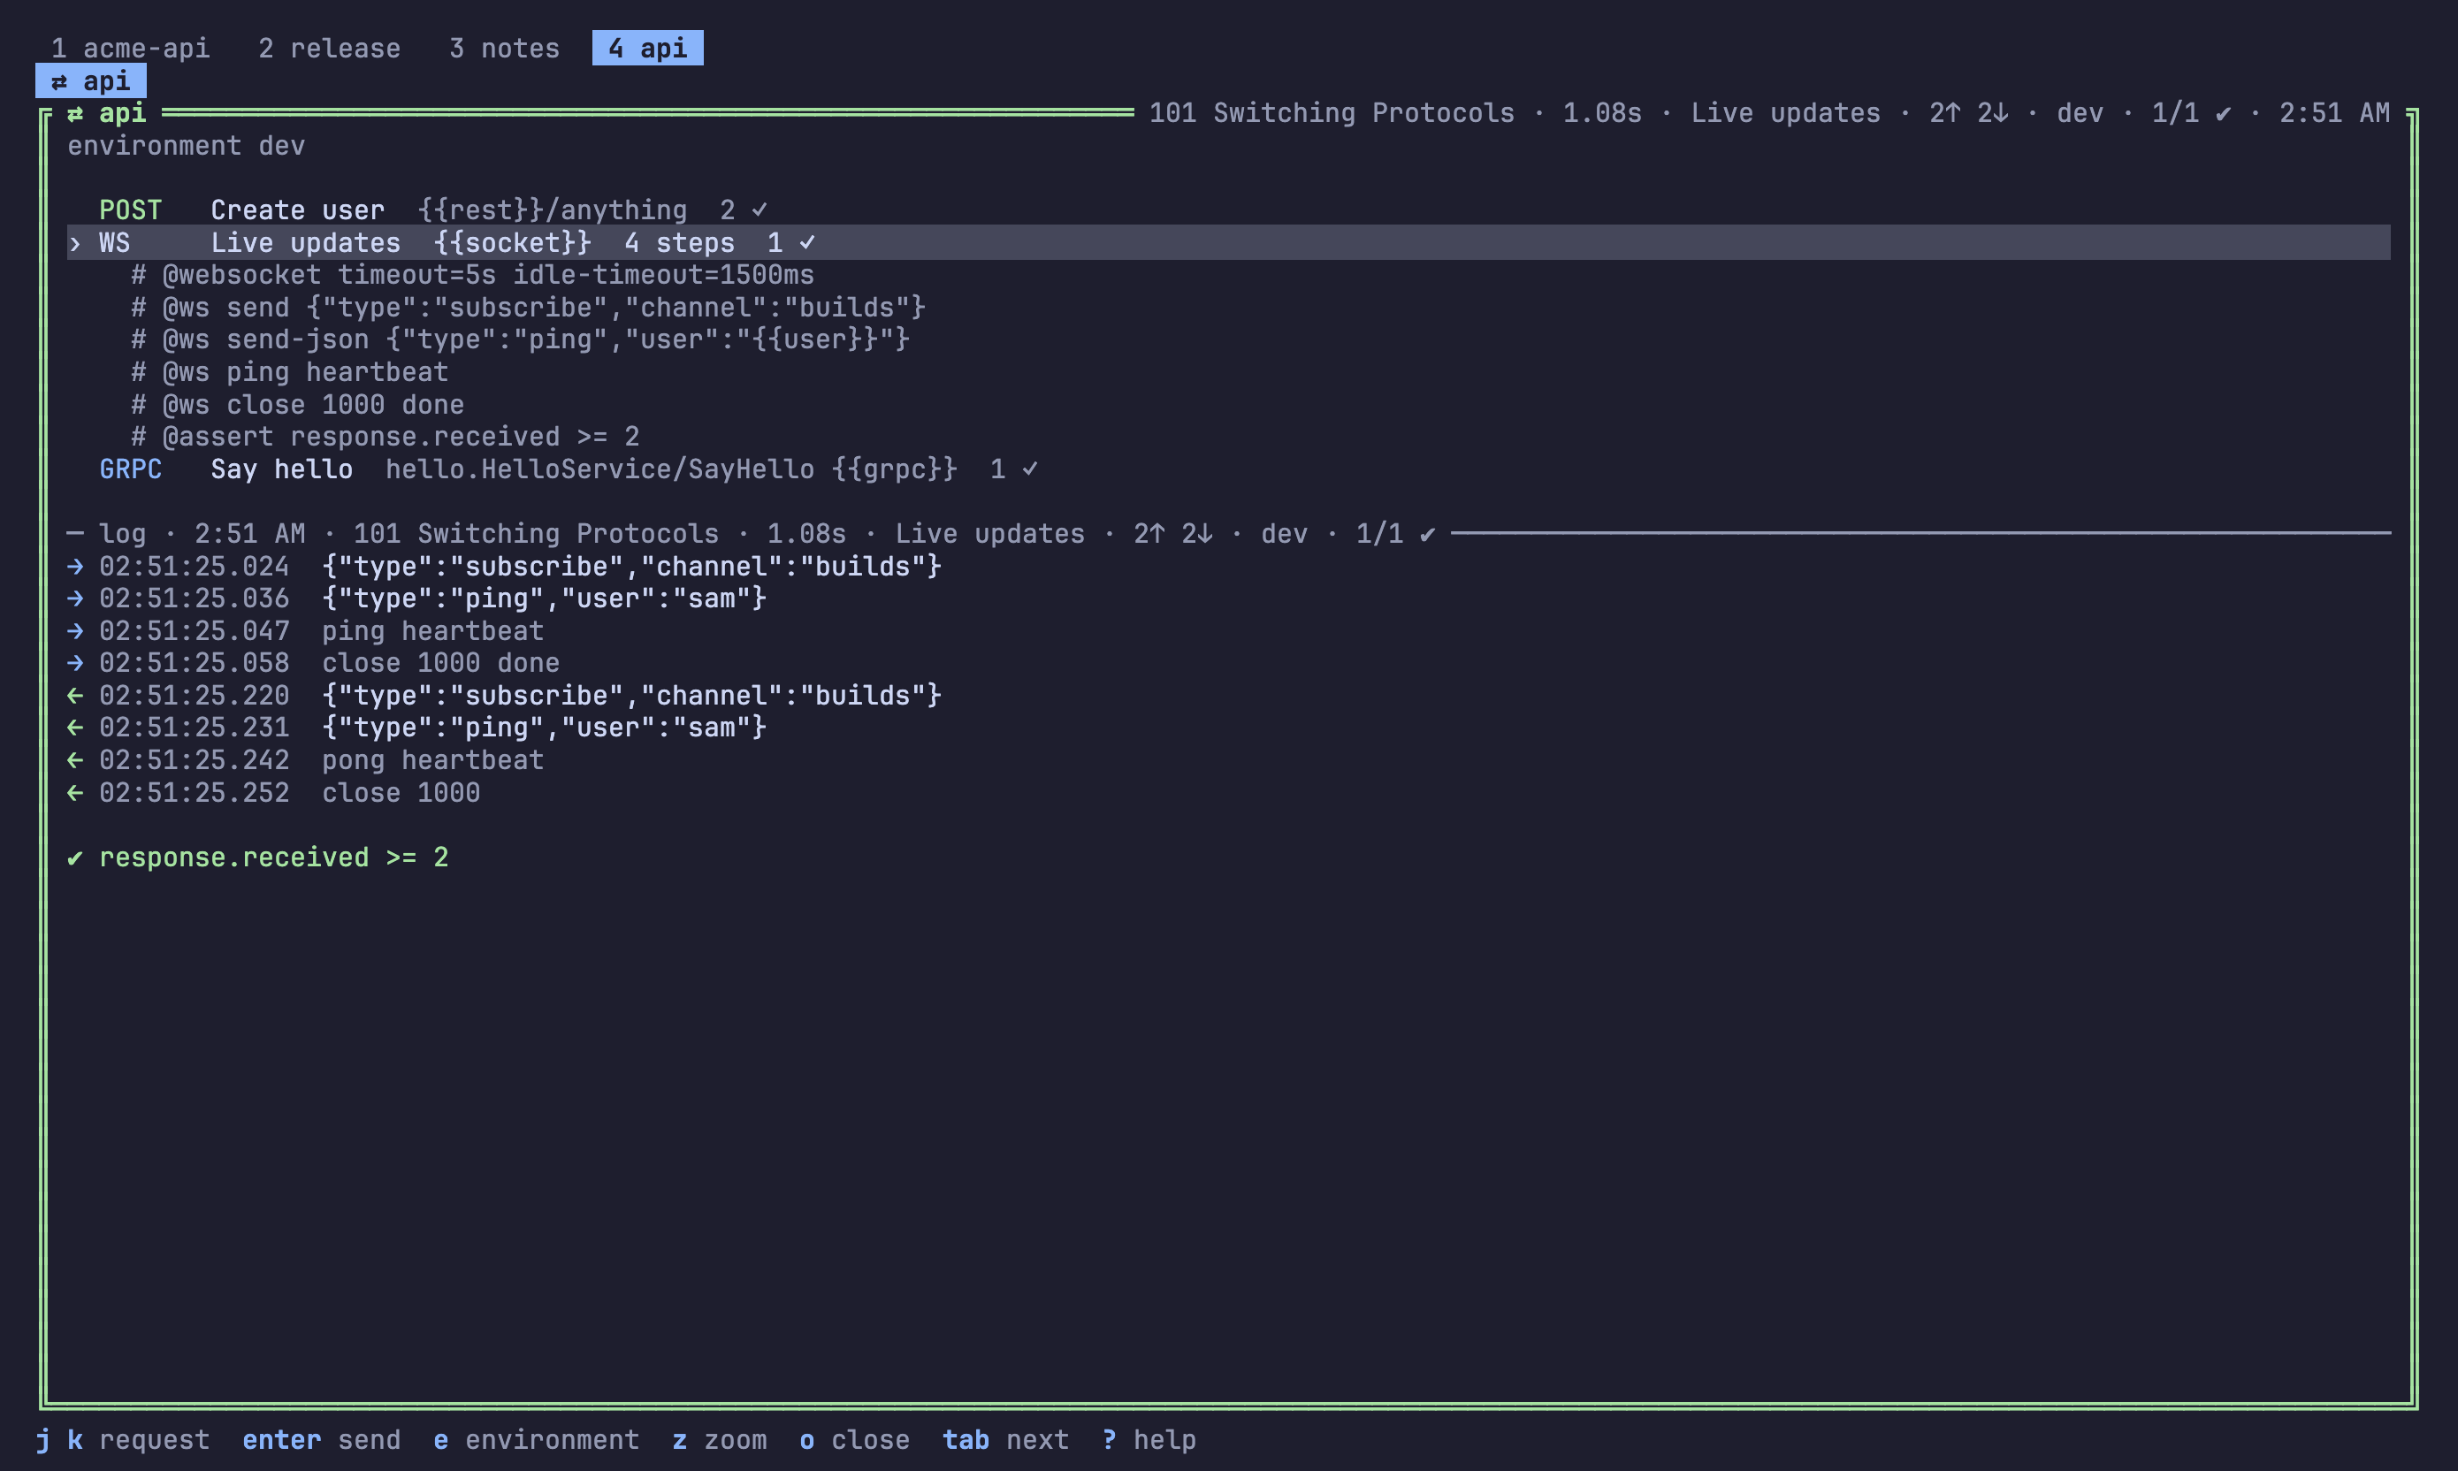Select the 3 notes tab

[x=505, y=48]
